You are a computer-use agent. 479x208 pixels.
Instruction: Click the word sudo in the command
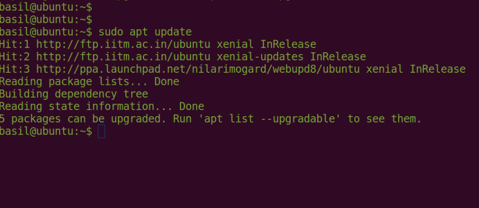click(x=110, y=32)
